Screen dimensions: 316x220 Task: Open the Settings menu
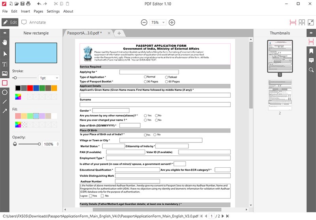coord(53,11)
